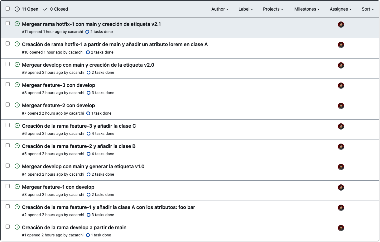380x242 pixels.
Task: Open issue Creación de la rama feature-2 clase B
Action: pos(79,146)
